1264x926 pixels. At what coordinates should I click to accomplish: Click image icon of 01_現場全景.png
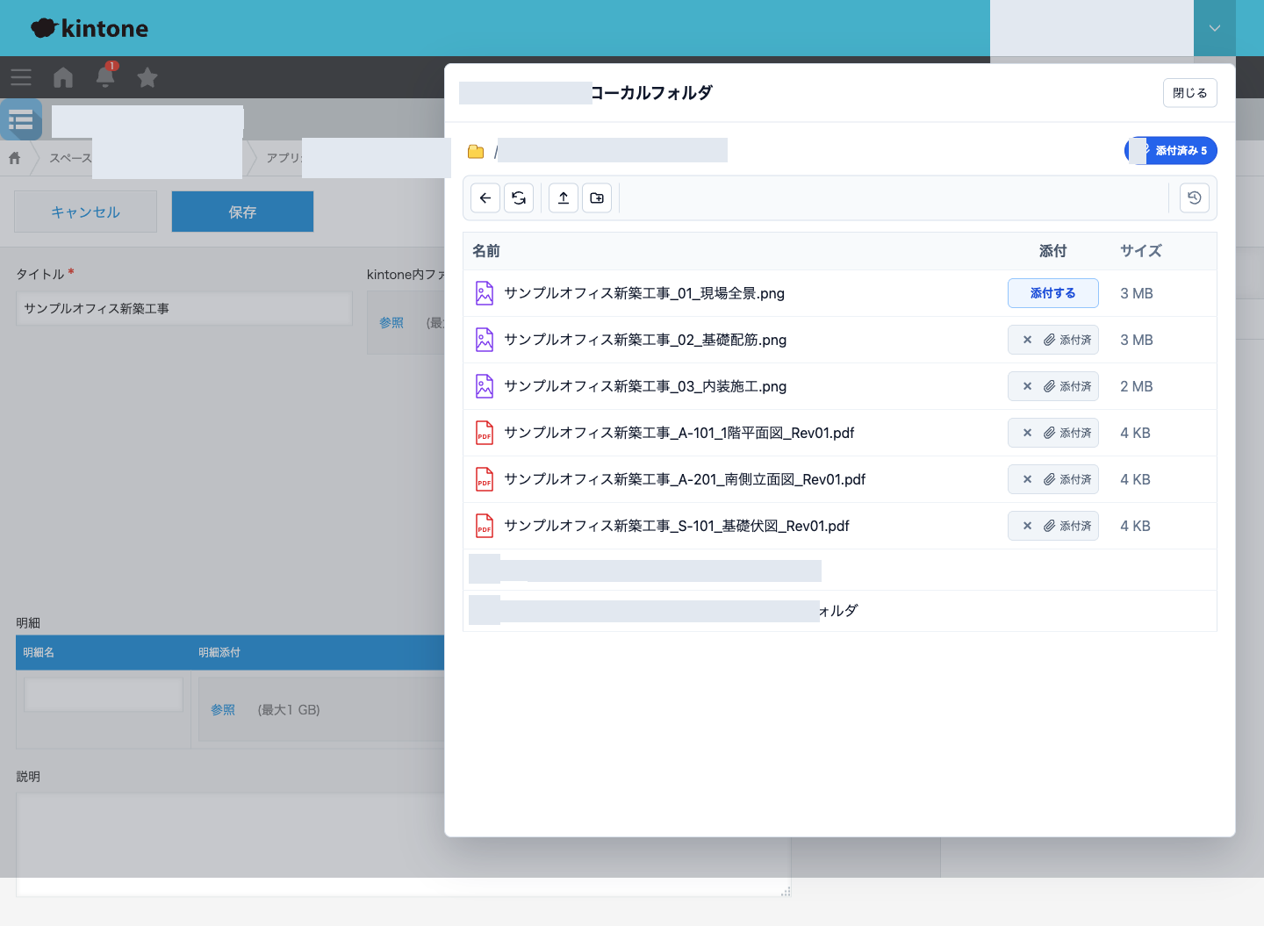pyautogui.click(x=485, y=293)
